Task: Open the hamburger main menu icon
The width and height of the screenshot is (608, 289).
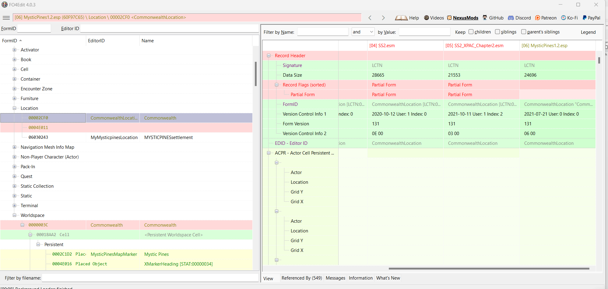Action: (x=6, y=18)
